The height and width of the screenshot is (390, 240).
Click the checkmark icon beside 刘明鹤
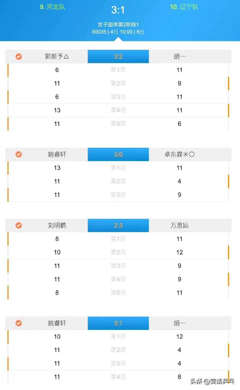coord(18,225)
